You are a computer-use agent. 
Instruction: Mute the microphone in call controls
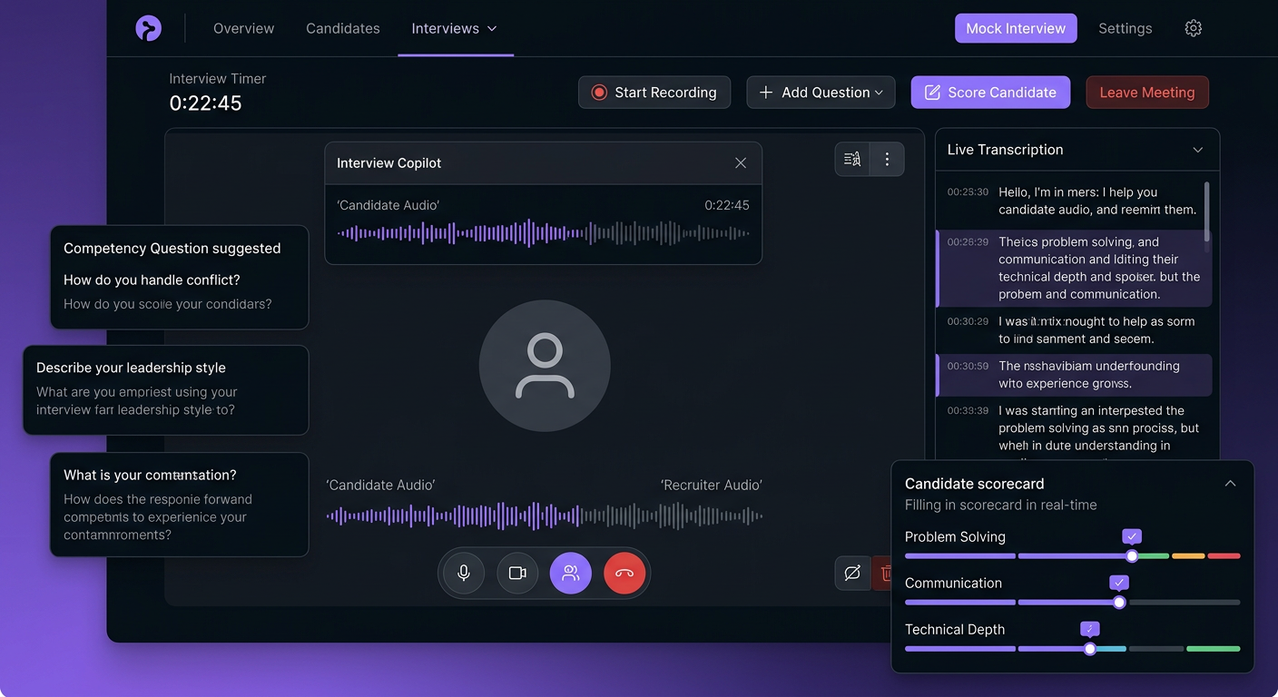[464, 574]
